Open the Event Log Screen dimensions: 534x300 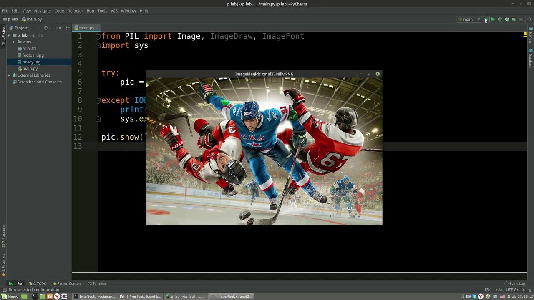point(514,284)
